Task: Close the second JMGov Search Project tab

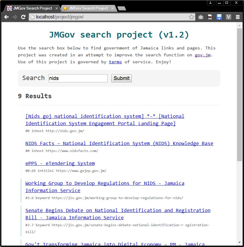Action: coord(112,8)
